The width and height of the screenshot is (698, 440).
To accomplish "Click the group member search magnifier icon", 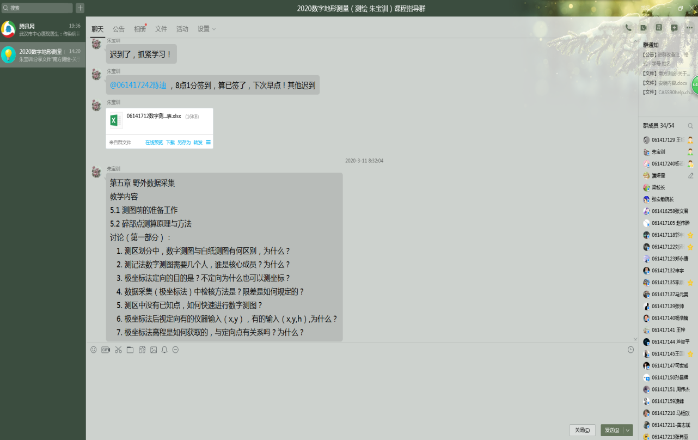I will coord(690,126).
